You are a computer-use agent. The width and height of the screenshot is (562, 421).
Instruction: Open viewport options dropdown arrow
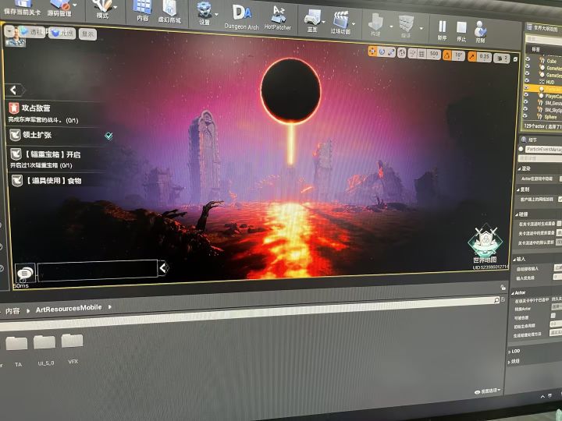click(x=9, y=31)
